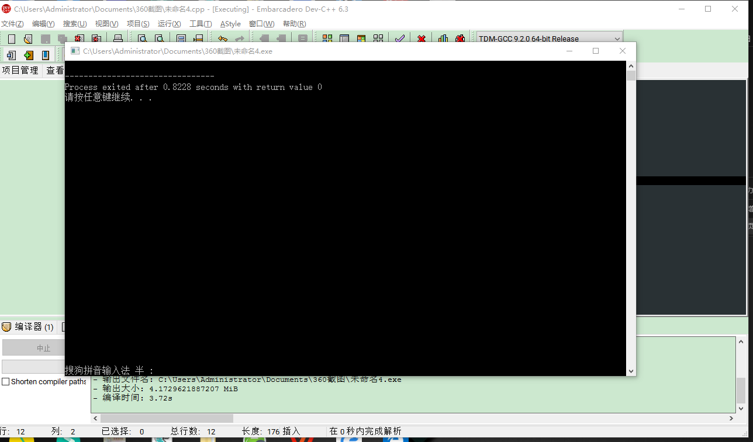This screenshot has width=753, height=442.
Task: Open the 运行(X) menu
Action: pos(170,24)
